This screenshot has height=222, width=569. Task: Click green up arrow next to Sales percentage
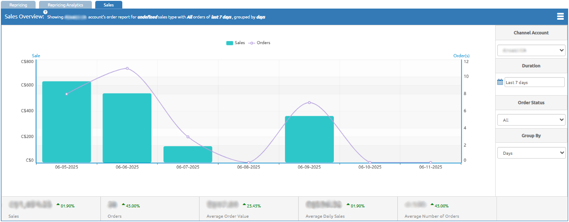[58, 205]
